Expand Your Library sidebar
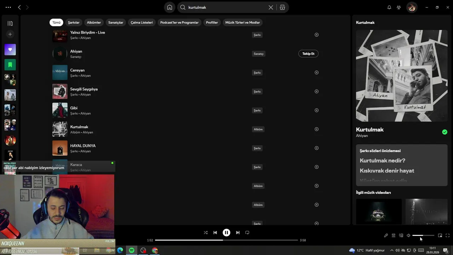Image resolution: width=453 pixels, height=255 pixels. pyautogui.click(x=10, y=23)
